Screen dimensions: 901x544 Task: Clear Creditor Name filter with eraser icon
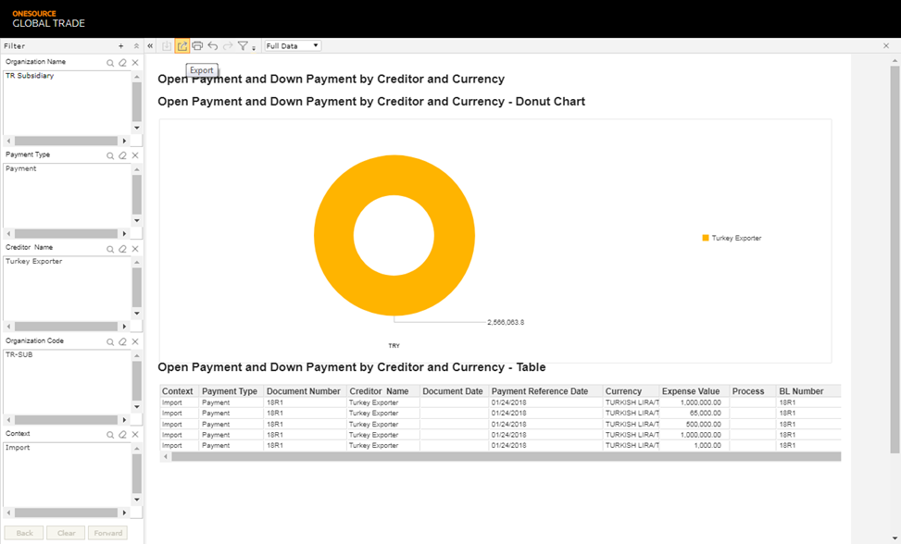pyautogui.click(x=122, y=249)
